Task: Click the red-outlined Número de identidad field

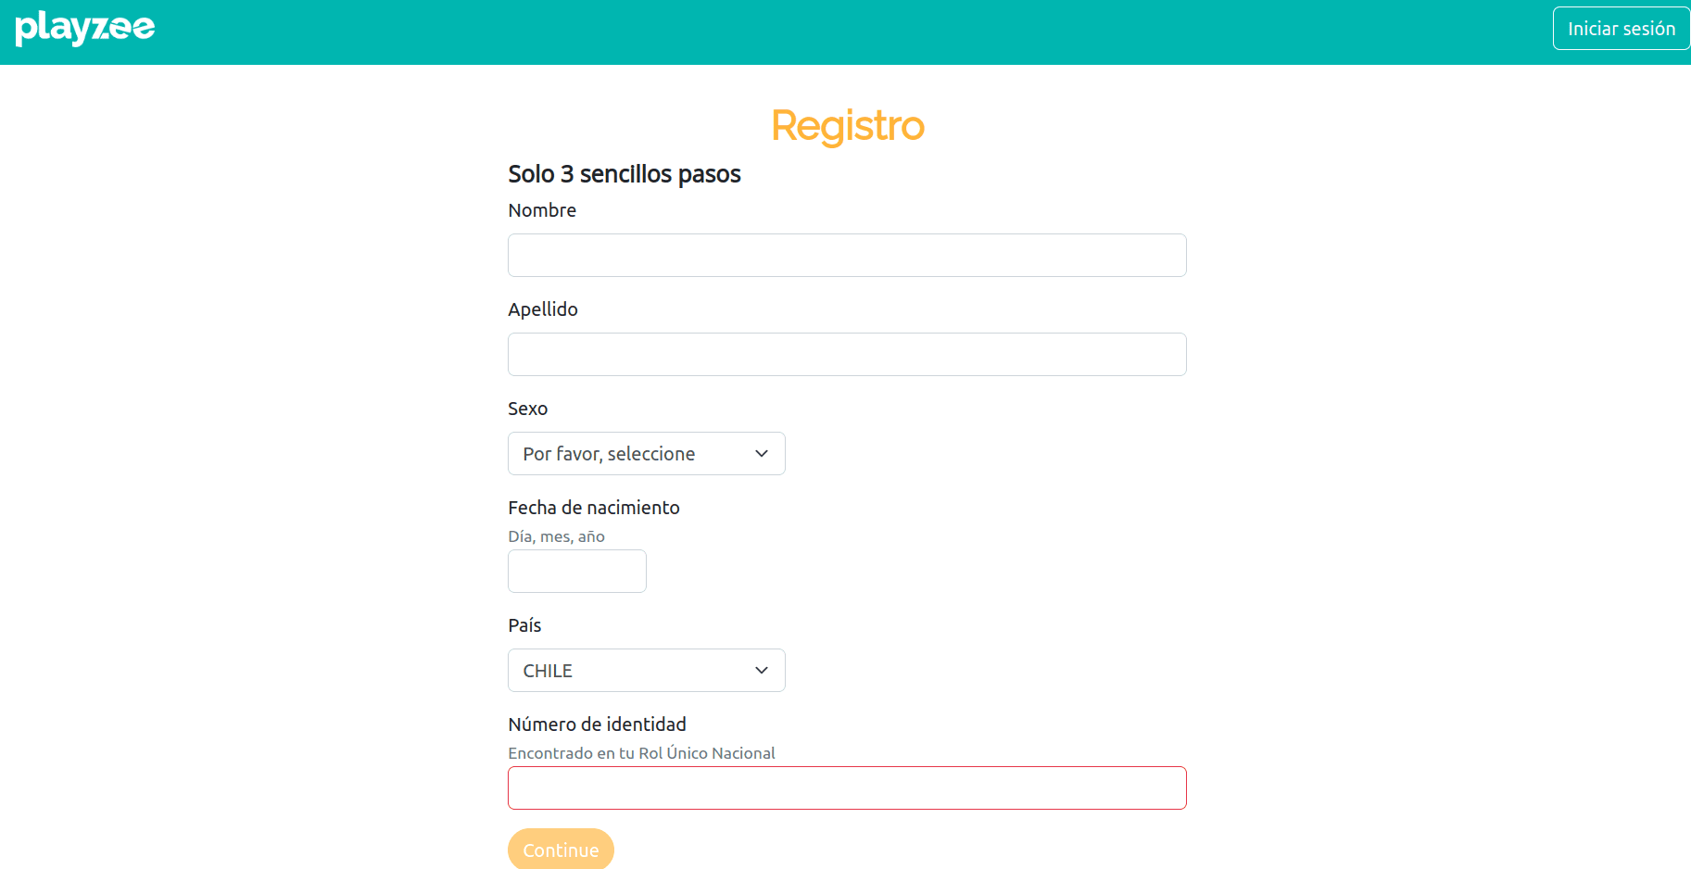Action: (846, 787)
